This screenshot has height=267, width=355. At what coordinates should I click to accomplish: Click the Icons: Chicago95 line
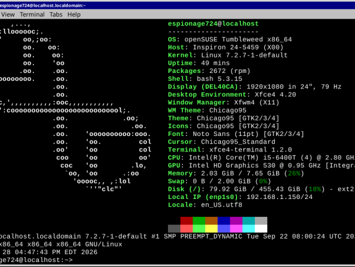[x=223, y=126]
